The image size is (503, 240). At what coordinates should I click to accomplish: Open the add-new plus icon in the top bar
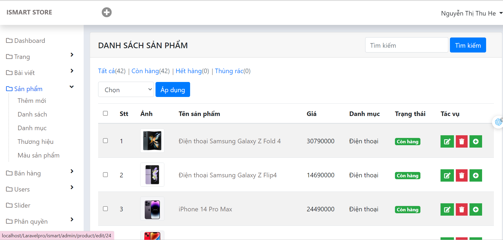106,12
